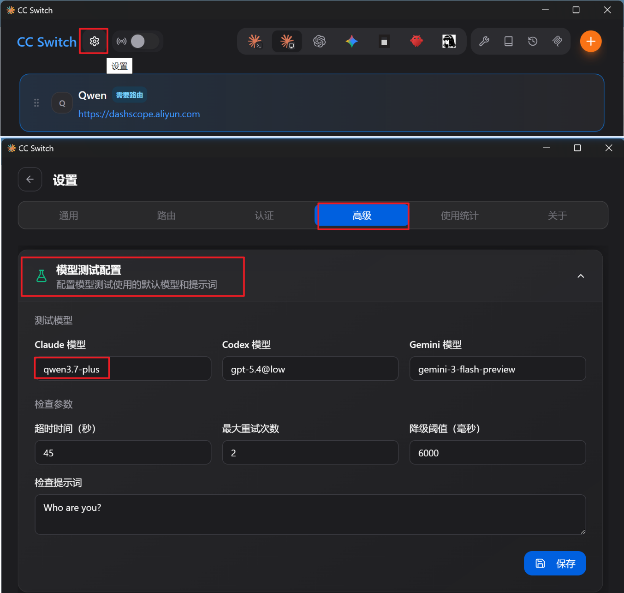Switch to the 通用 tab

coord(68,216)
